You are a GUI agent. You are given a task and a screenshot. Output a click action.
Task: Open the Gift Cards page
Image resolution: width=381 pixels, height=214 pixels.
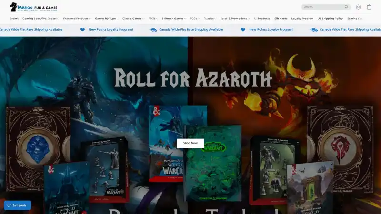click(281, 19)
